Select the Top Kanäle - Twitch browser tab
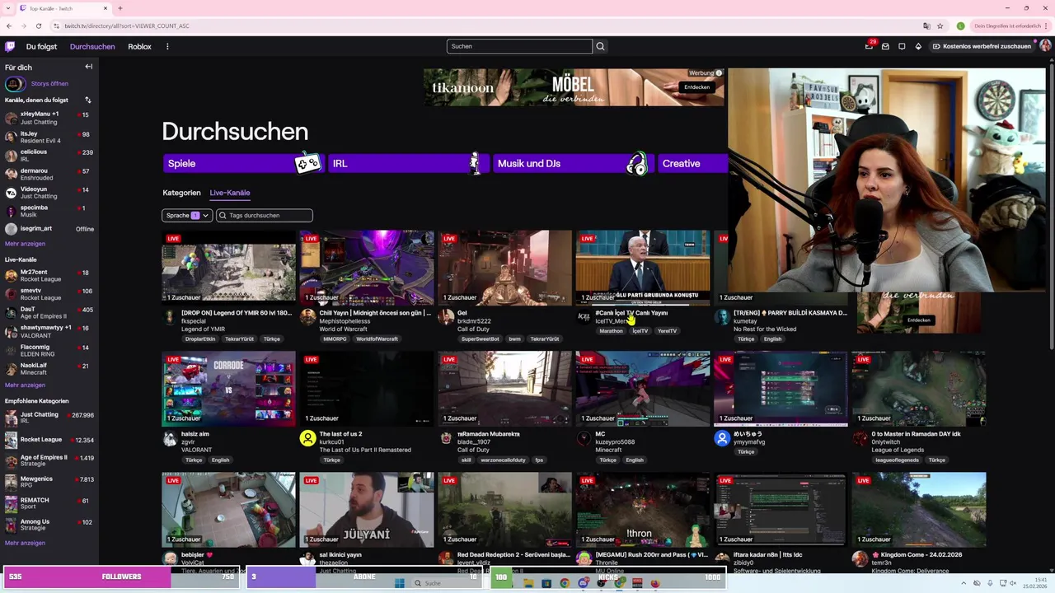This screenshot has height=593, width=1055. 63,8
